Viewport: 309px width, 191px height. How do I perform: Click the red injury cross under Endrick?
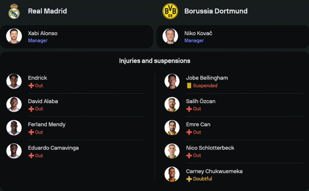tap(31, 86)
